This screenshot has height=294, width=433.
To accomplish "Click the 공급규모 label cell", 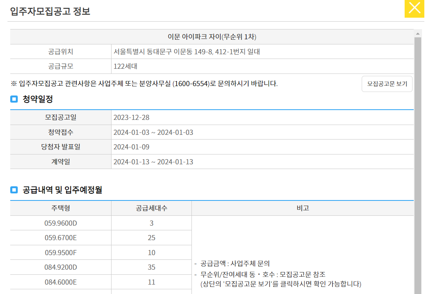I will coord(61,66).
